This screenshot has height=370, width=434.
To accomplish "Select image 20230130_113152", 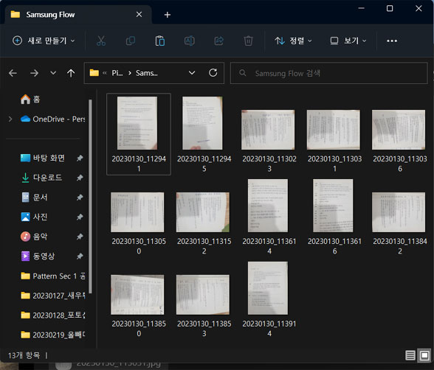I will 204,223.
